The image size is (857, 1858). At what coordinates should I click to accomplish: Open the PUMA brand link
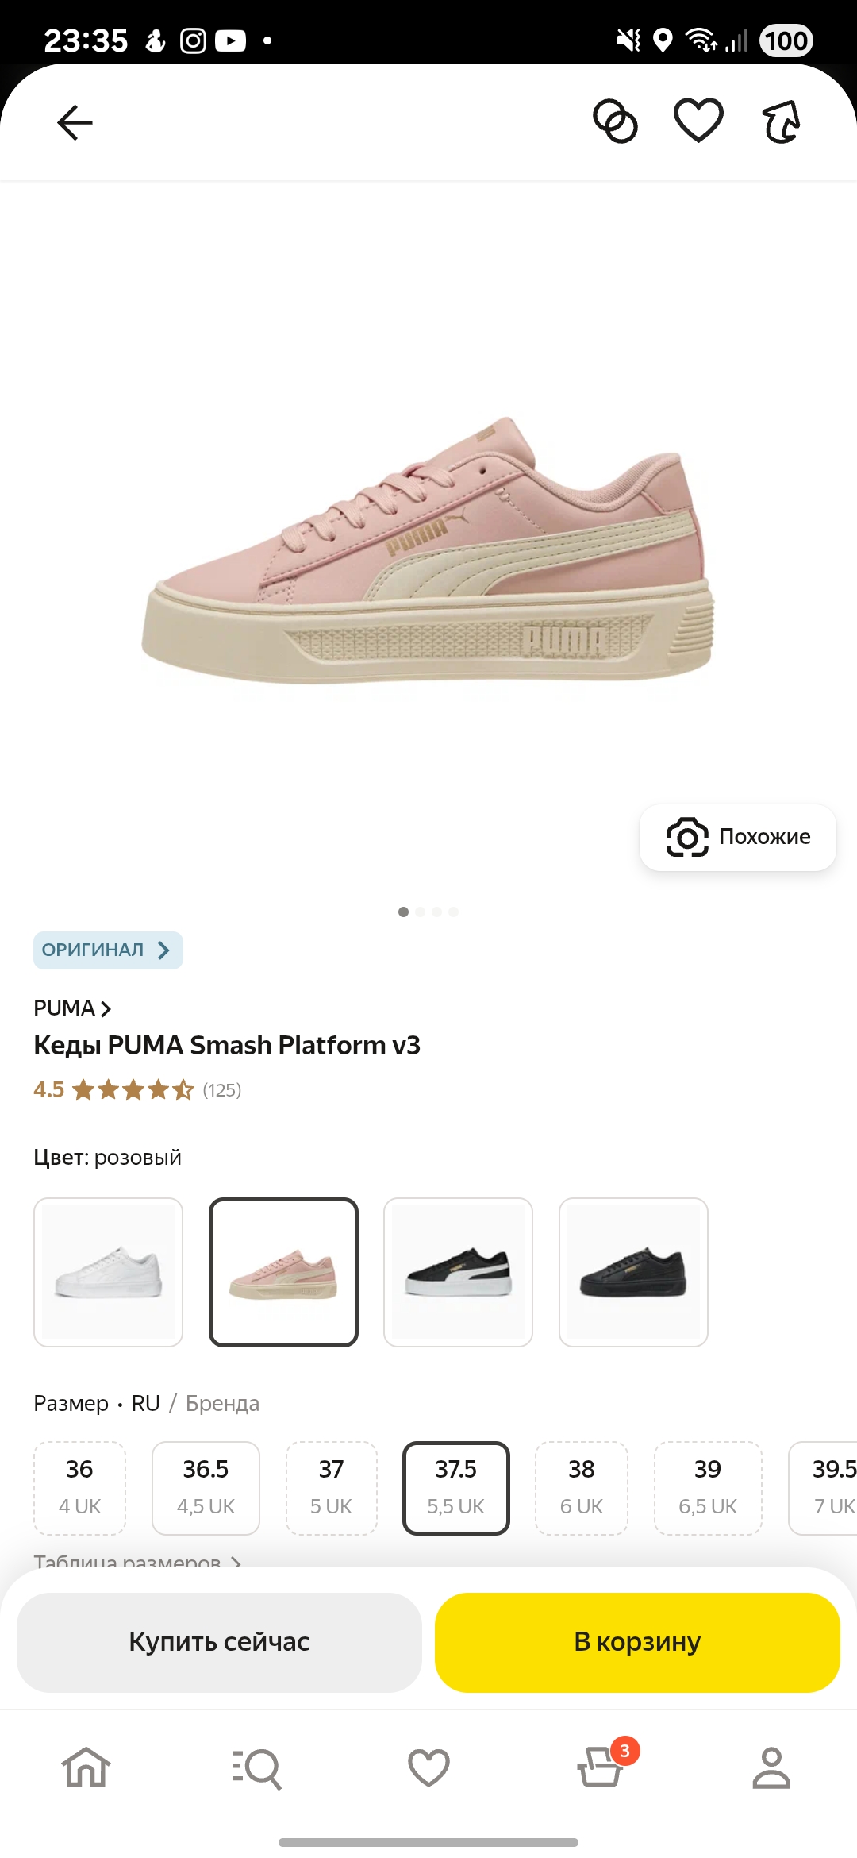tap(72, 1008)
